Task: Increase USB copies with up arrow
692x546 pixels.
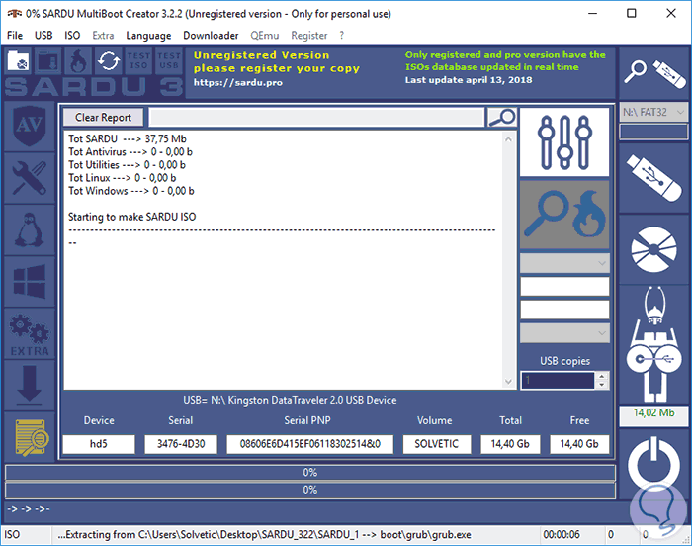Action: tap(601, 376)
